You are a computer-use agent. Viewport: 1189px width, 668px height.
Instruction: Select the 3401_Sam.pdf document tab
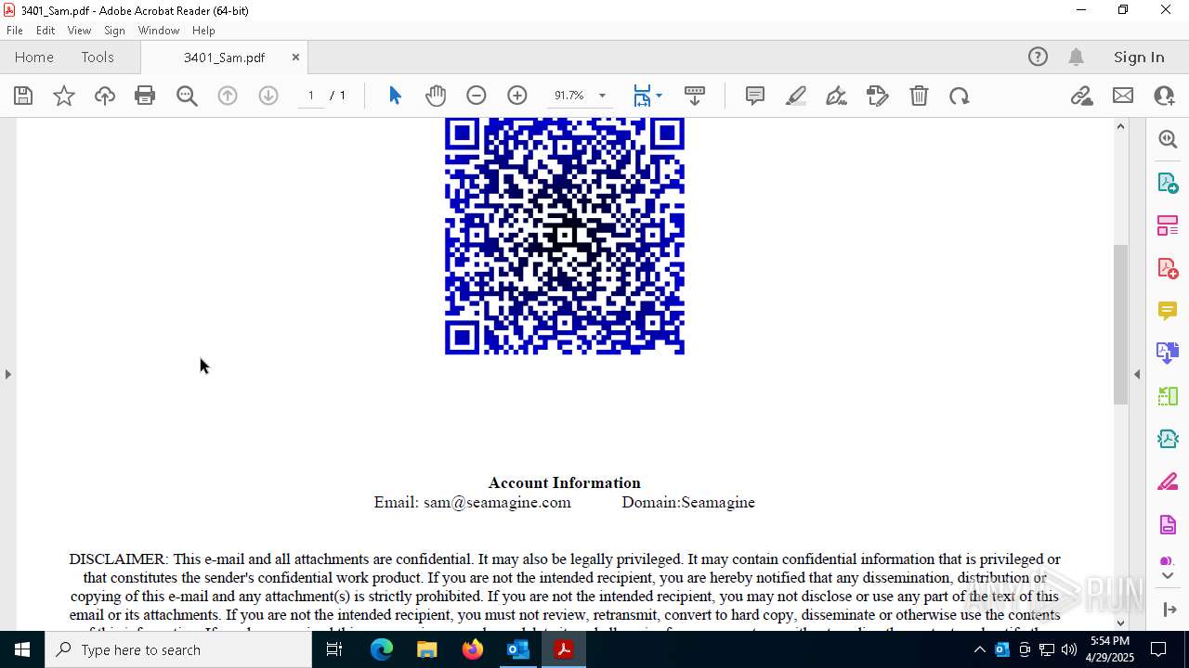[224, 58]
